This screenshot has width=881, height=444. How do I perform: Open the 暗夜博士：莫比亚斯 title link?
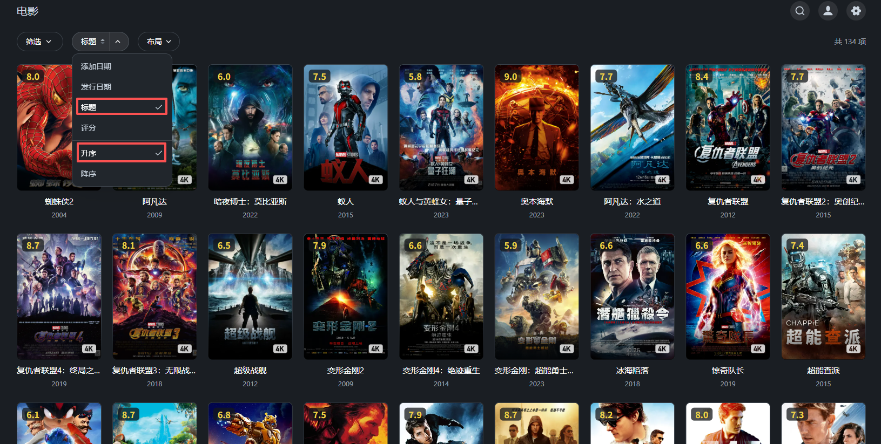(250, 202)
